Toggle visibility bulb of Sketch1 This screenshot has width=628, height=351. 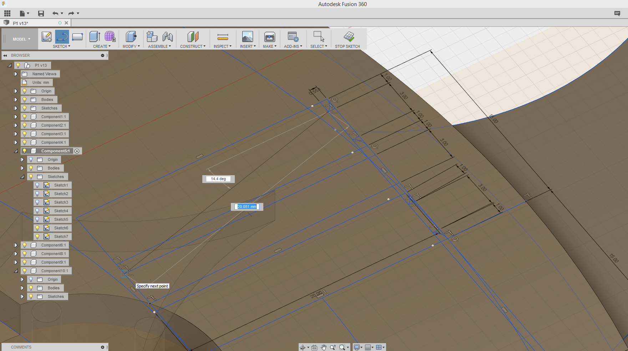pos(37,185)
